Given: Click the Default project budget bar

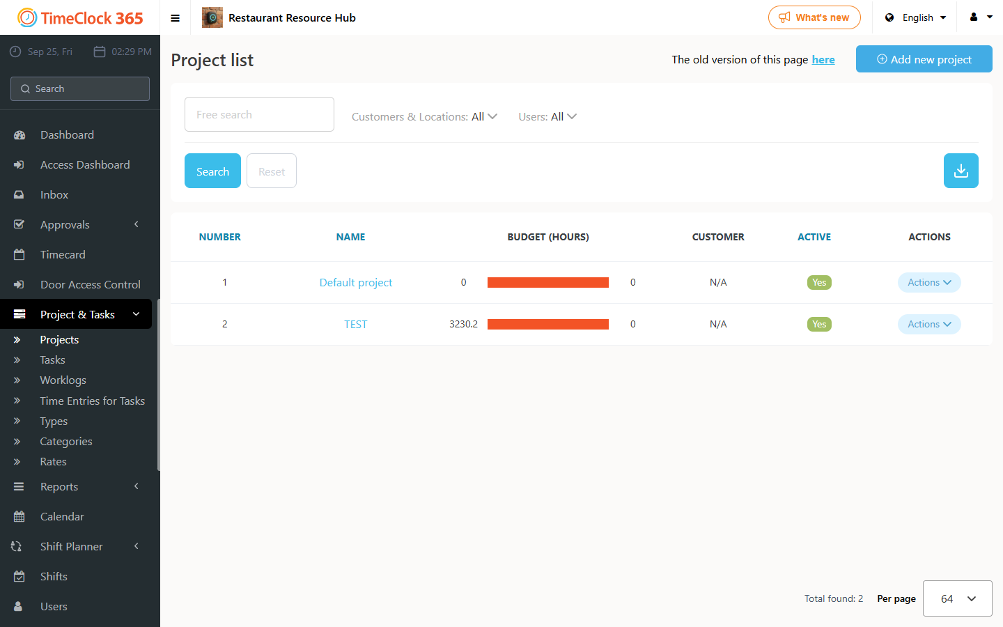Looking at the screenshot, I should (x=548, y=282).
